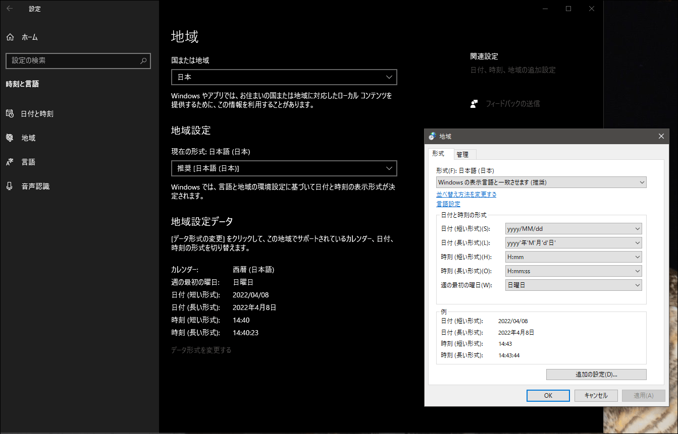Click the 西暦 (日本語) calendar value
678x434 pixels.
(253, 270)
